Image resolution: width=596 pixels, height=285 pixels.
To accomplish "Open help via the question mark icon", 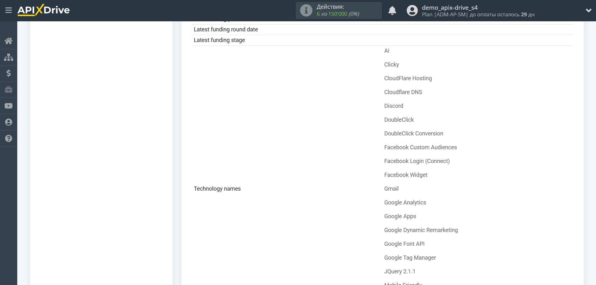I will tap(8, 139).
